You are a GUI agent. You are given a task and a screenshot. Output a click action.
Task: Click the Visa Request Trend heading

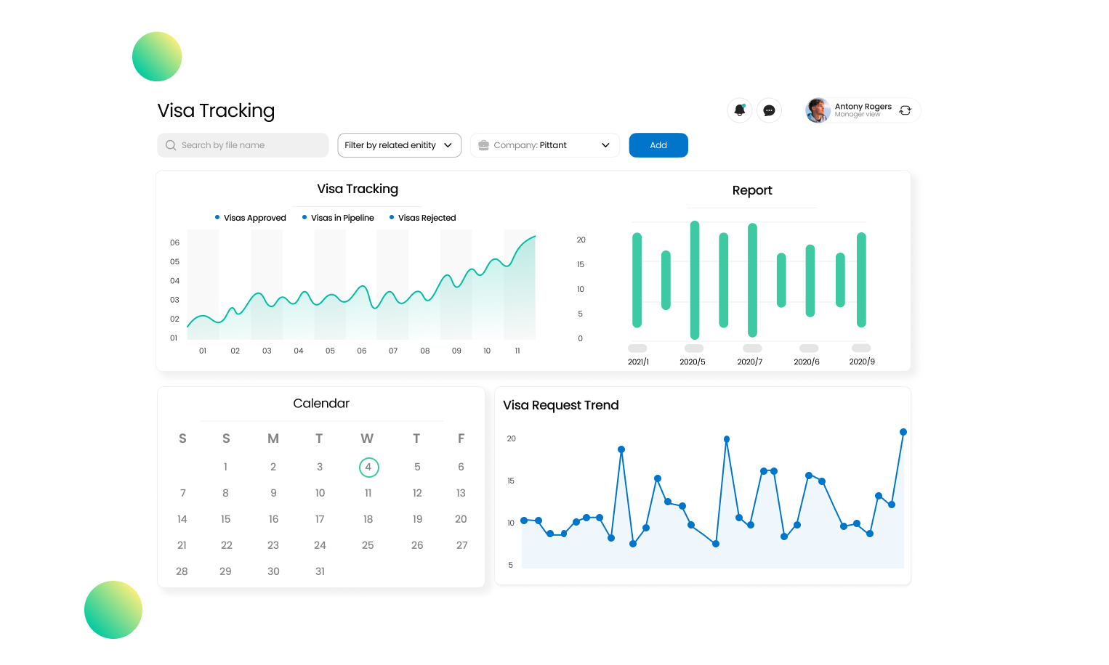click(x=561, y=405)
